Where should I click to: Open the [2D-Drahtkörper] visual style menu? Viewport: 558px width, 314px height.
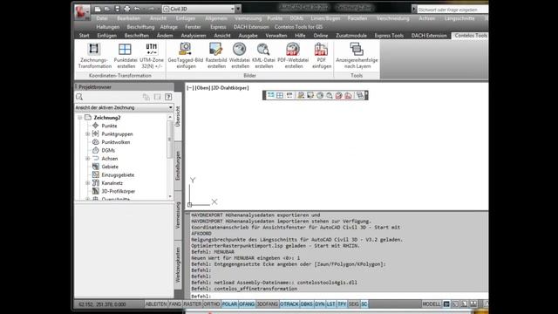(x=230, y=88)
